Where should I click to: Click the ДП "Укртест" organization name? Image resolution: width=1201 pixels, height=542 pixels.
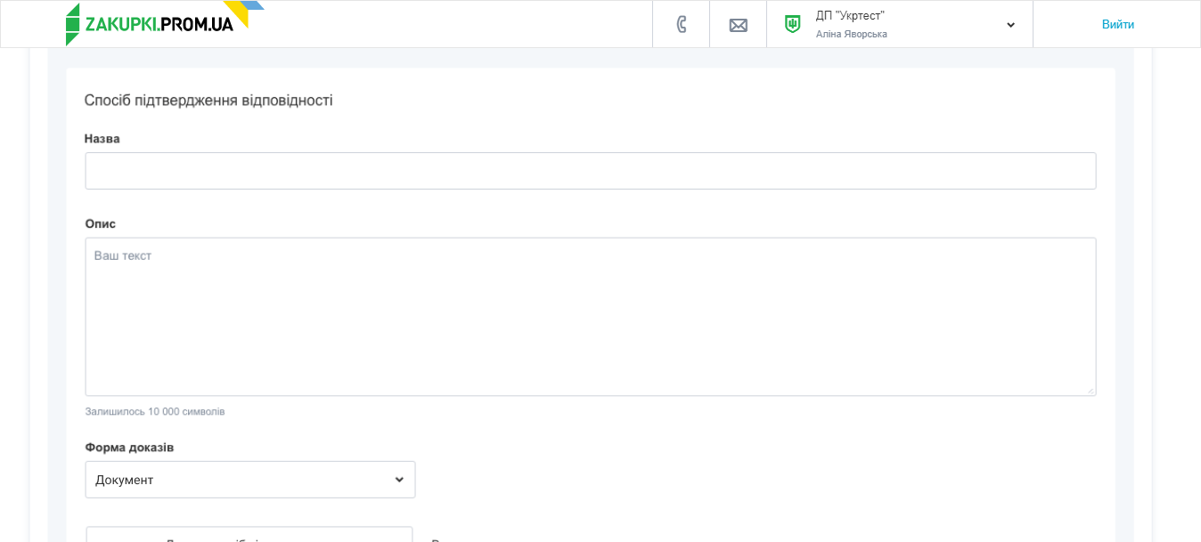click(x=850, y=15)
